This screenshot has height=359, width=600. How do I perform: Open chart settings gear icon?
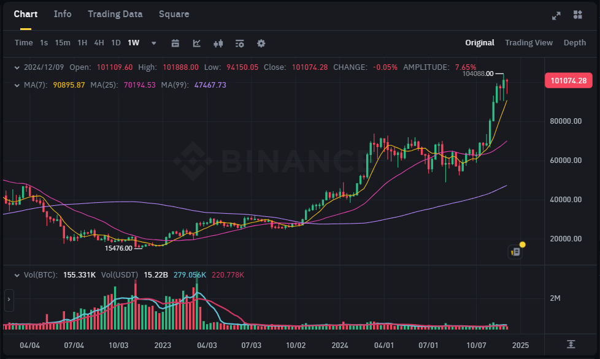click(x=261, y=43)
